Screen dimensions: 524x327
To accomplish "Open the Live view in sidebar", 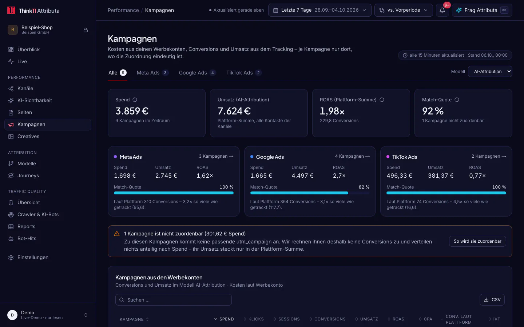I will click(x=48, y=61).
